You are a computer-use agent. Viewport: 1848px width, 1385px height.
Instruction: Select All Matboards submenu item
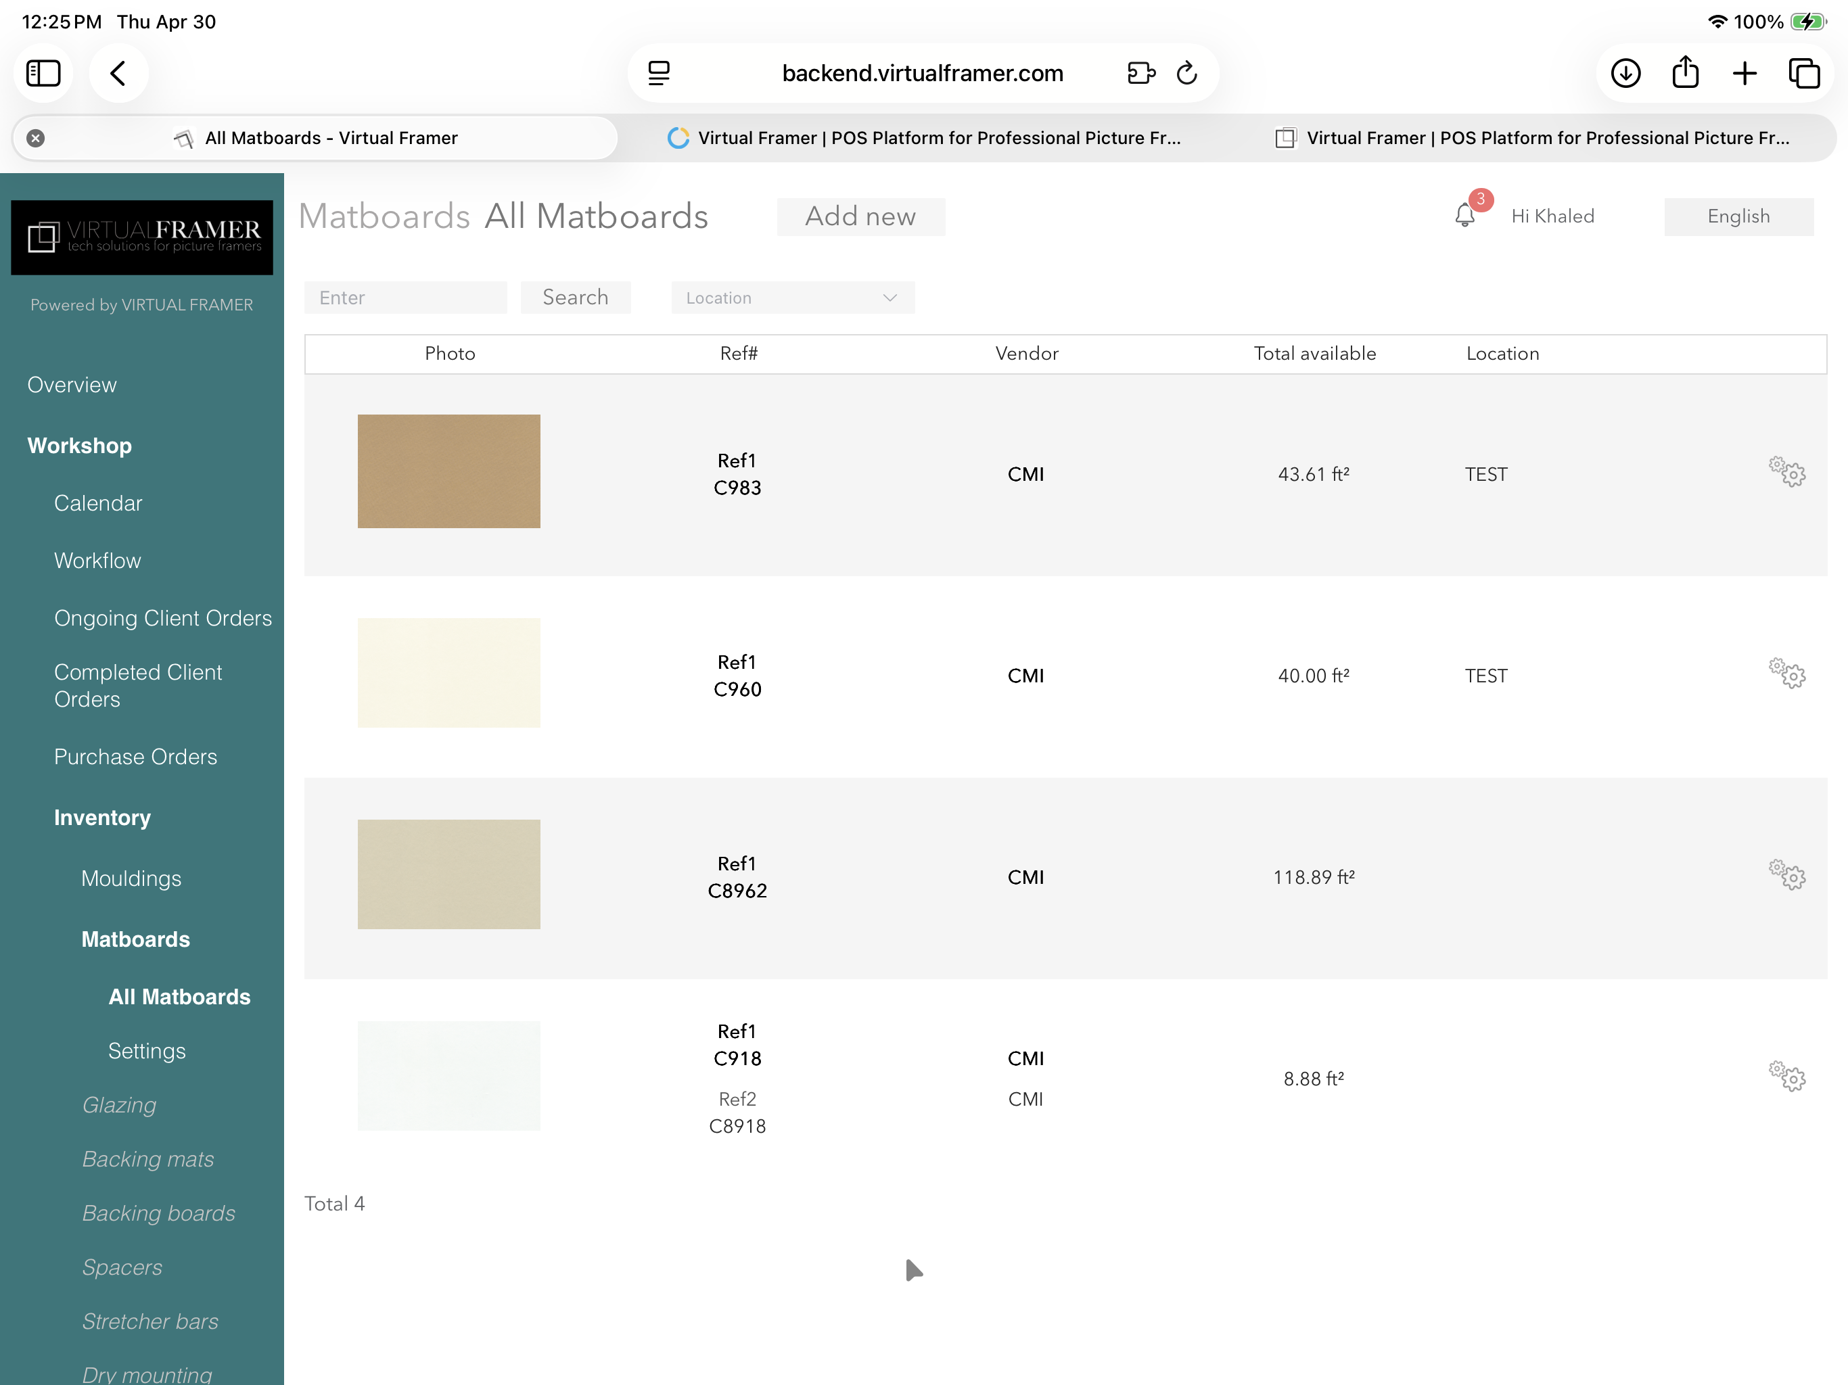pos(180,997)
